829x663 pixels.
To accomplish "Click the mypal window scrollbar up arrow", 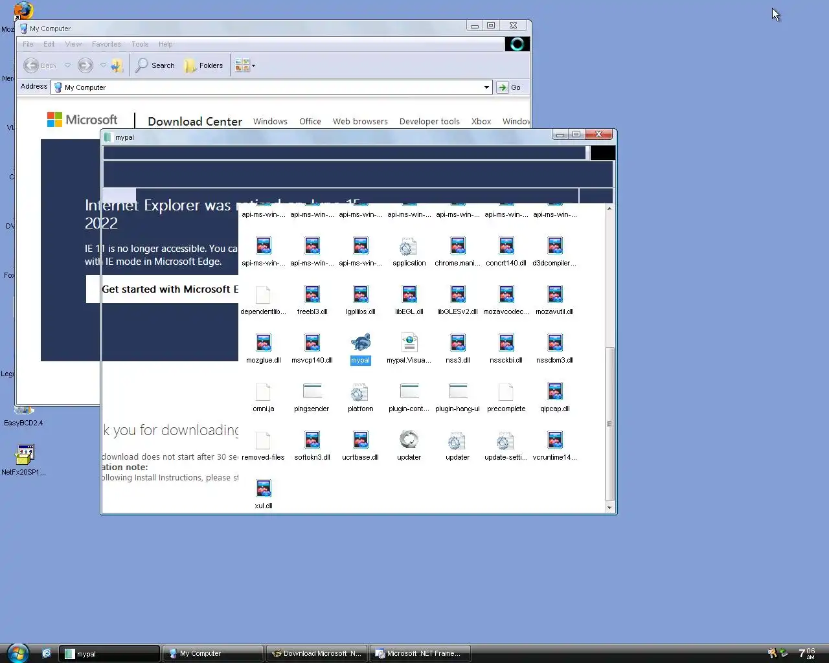I will click(x=609, y=208).
